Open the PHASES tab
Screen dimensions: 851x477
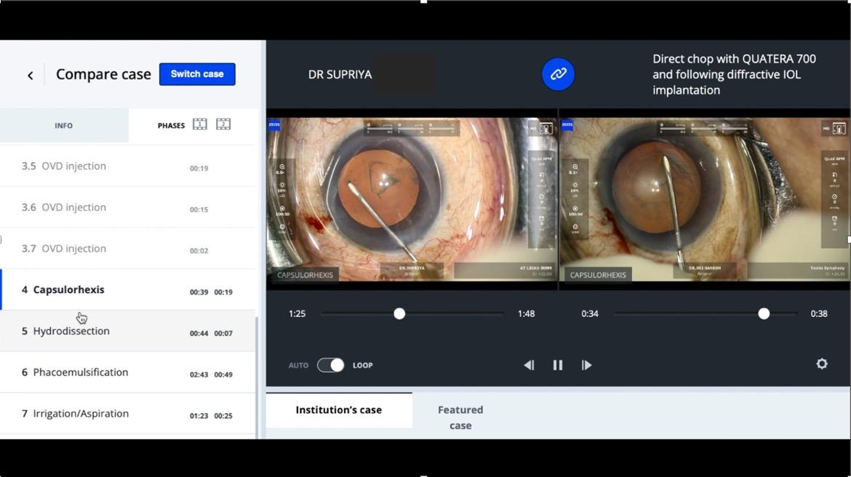click(171, 125)
